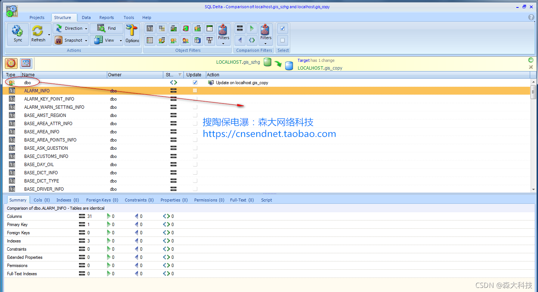
Task: Open the help question mark icon
Action: click(x=531, y=18)
